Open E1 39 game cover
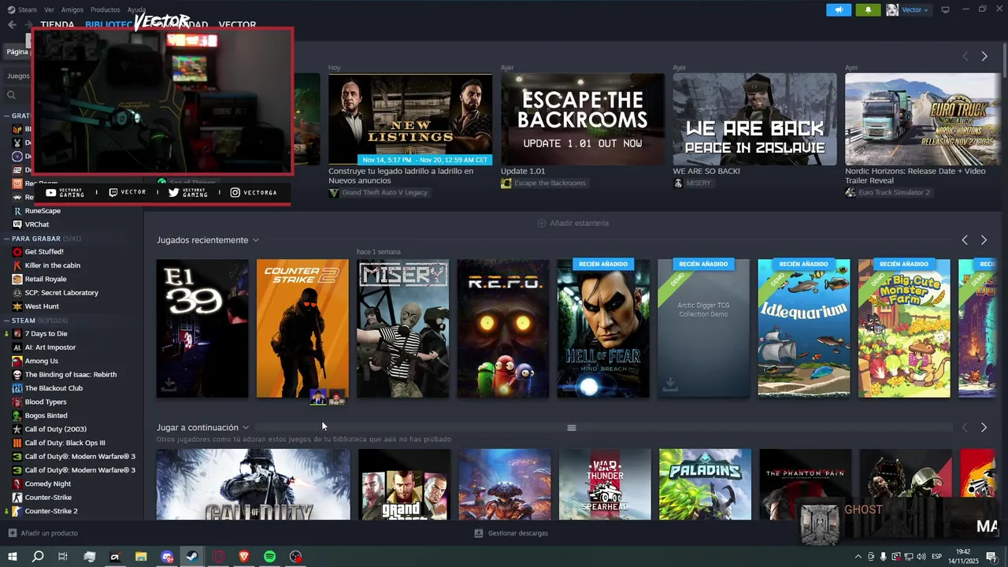The width and height of the screenshot is (1008, 567). tap(202, 328)
